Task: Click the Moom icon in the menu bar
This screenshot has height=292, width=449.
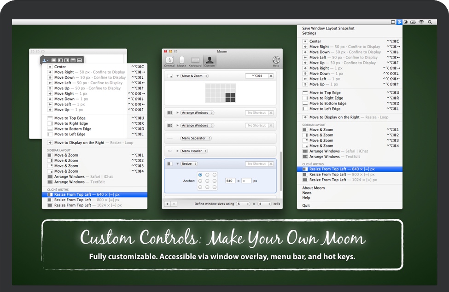Action: click(399, 22)
